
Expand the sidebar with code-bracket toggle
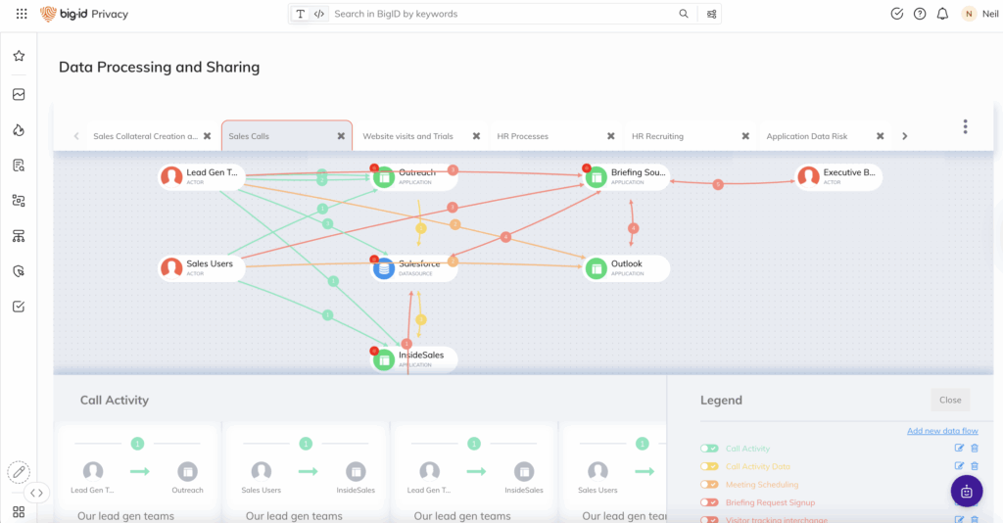(x=36, y=493)
